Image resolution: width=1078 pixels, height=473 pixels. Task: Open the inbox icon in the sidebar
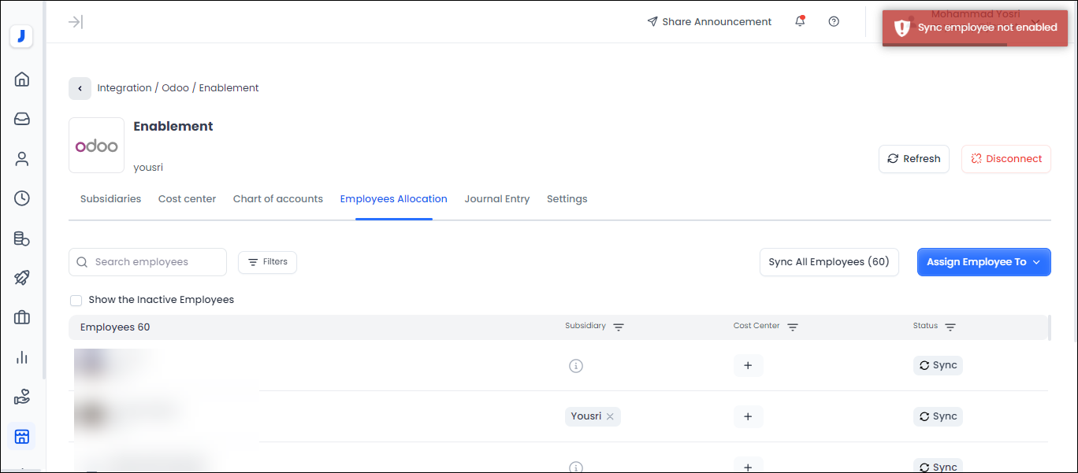tap(22, 119)
